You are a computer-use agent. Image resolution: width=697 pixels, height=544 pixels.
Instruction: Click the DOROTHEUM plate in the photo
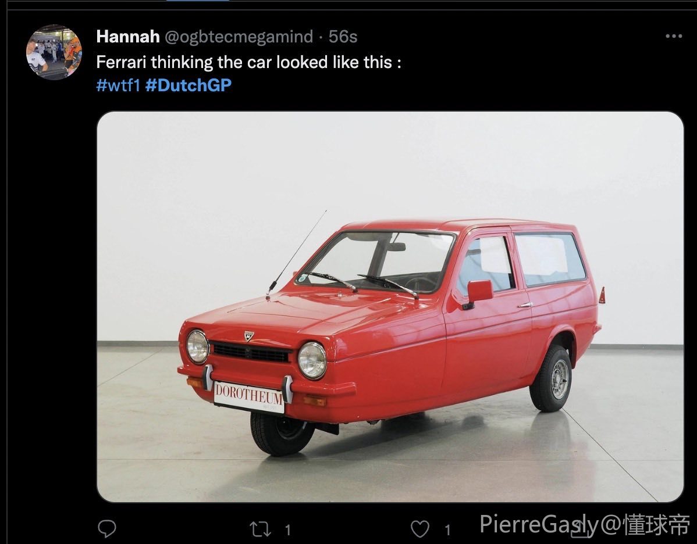(x=249, y=396)
